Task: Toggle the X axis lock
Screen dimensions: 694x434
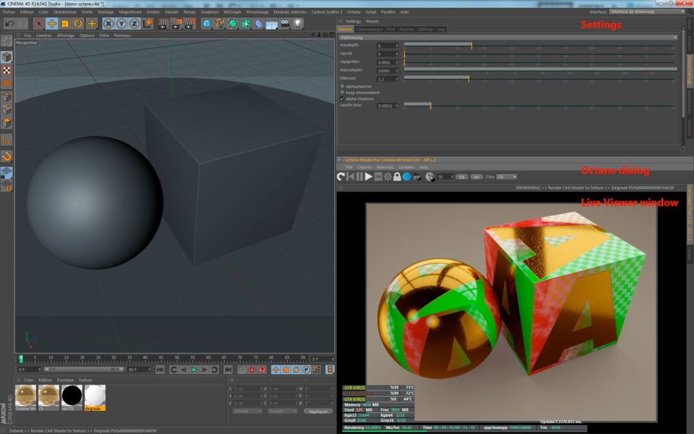Action: (x=109, y=24)
